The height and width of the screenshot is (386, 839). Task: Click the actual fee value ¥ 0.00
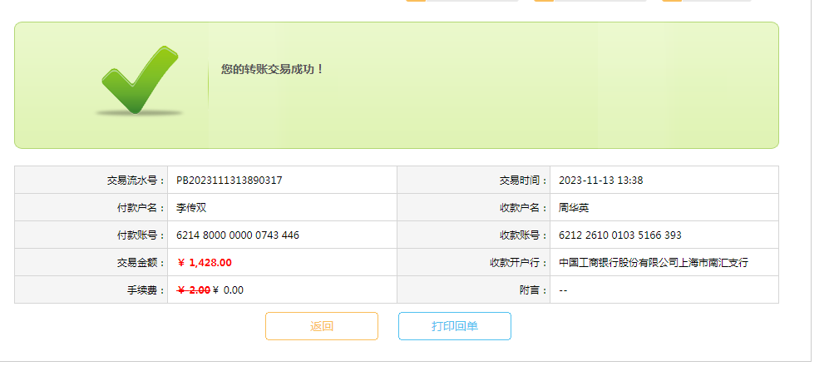pos(229,289)
